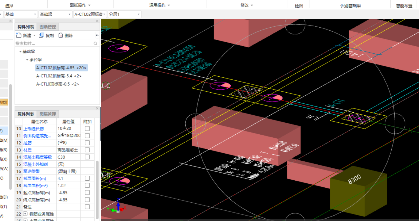Switch to the 属性列表 tab
Screen dimensions: 419x221
pyautogui.click(x=26, y=114)
